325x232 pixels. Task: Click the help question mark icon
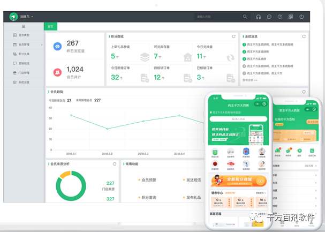pyautogui.click(x=280, y=17)
